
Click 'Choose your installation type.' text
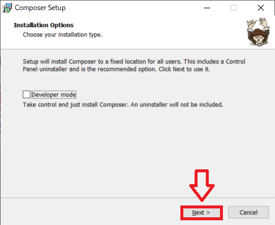point(63,35)
